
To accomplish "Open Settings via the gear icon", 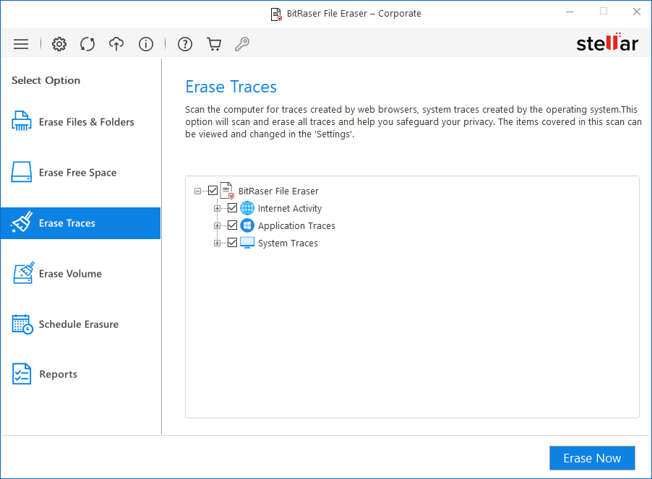I will click(x=59, y=44).
